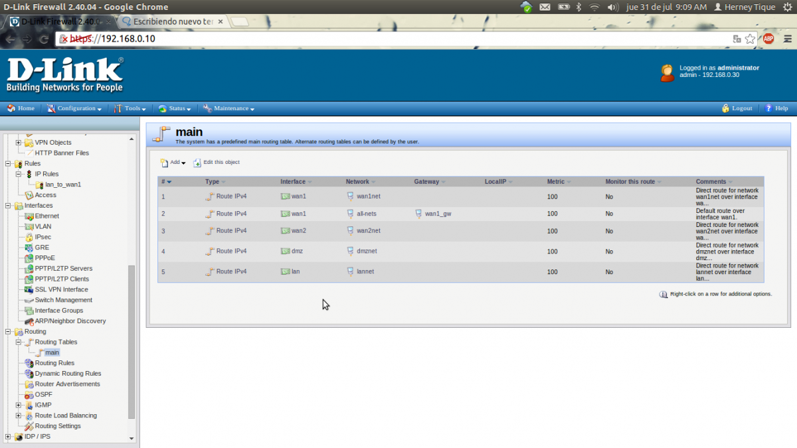The height and width of the screenshot is (448, 797).
Task: Sort table by Interface column
Action: [x=296, y=182]
